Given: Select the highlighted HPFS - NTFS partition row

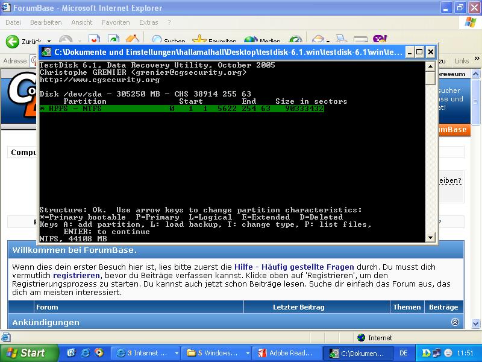Looking at the screenshot, I should (182, 109).
